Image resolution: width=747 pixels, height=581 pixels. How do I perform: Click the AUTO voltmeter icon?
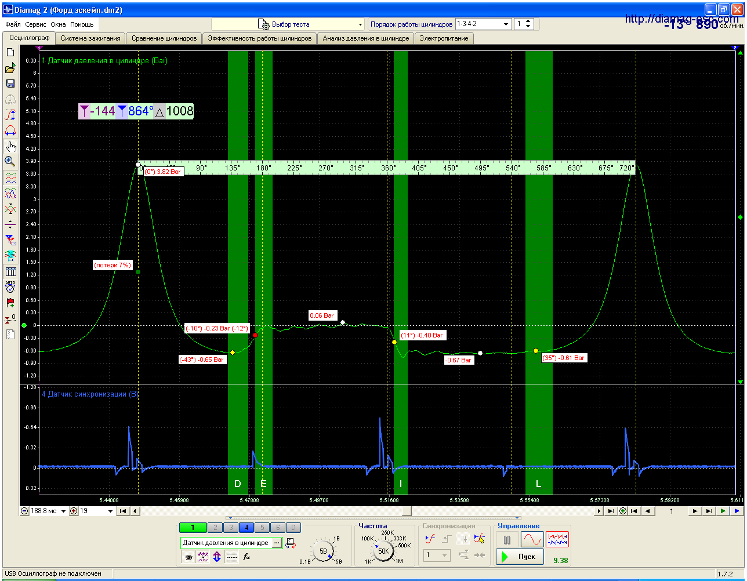click(x=10, y=286)
